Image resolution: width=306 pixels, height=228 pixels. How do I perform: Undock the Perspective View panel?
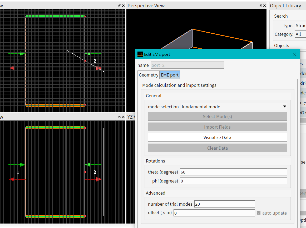point(261,6)
